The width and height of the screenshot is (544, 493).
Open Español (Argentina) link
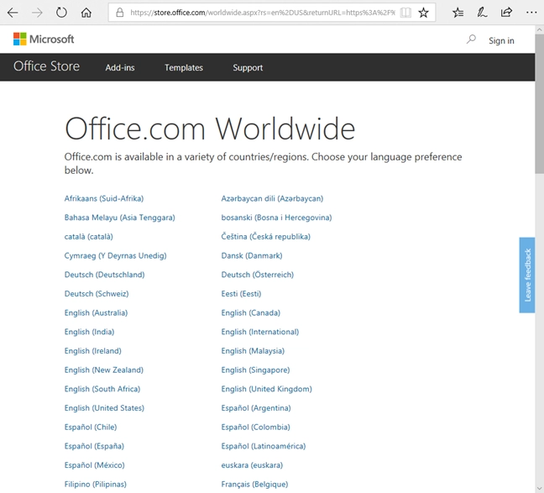click(x=256, y=408)
